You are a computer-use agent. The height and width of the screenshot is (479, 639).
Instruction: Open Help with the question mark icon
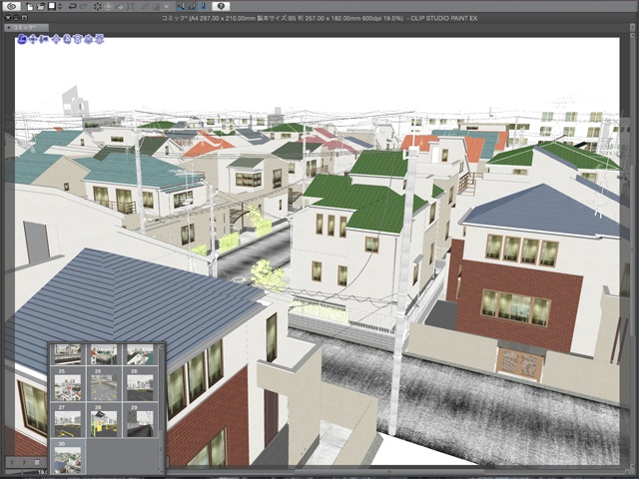(x=221, y=6)
